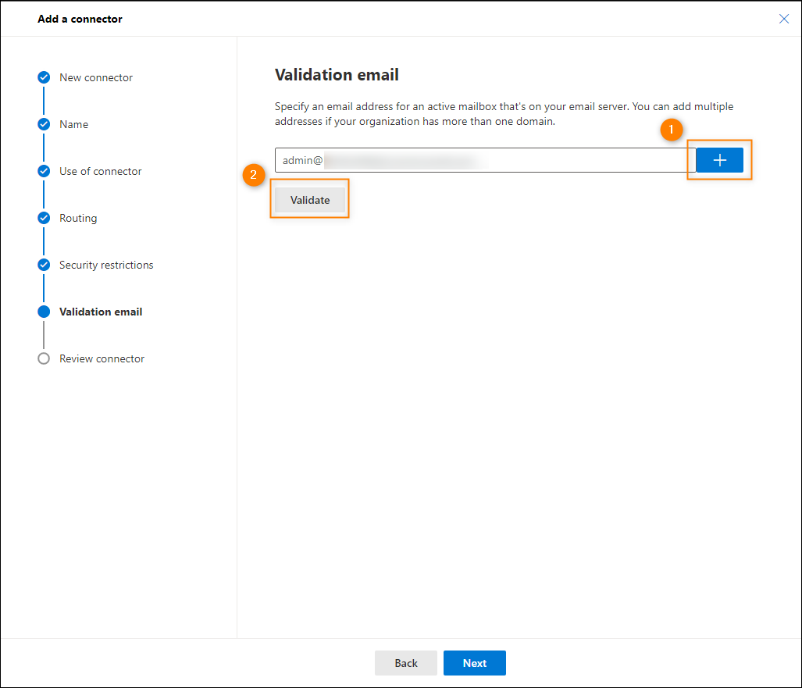This screenshot has height=688, width=802.
Task: Click the Validation email heading text
Action: coord(337,75)
